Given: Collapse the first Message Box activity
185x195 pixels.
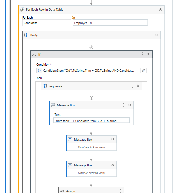Looking at the screenshot, I should pos(130,105).
